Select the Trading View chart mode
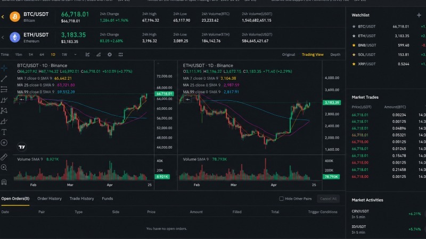426x239 pixels. [313, 55]
